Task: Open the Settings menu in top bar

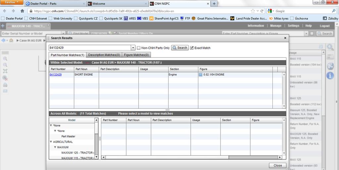Action: (293, 26)
